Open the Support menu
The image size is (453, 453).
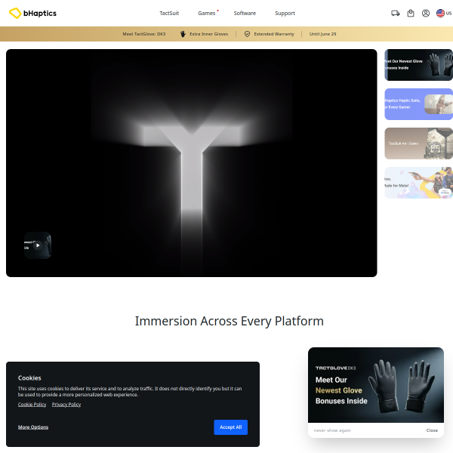tap(285, 14)
